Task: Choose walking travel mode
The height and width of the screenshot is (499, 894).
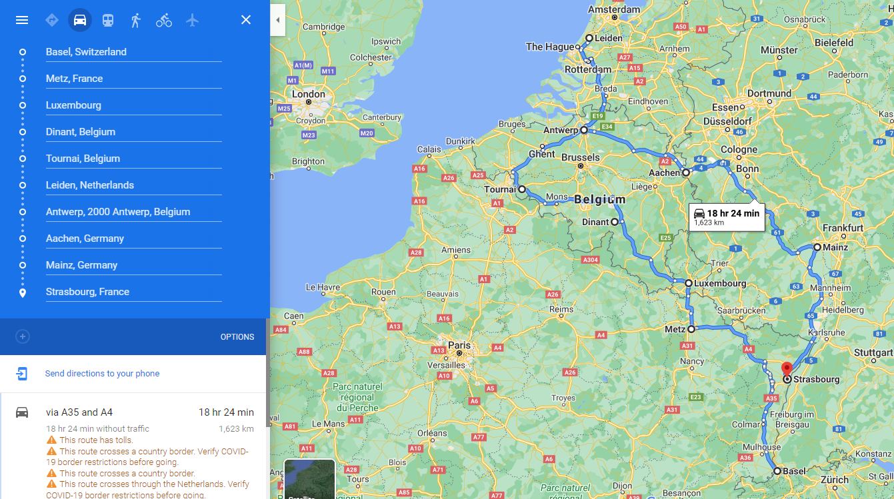Action: coord(136,20)
